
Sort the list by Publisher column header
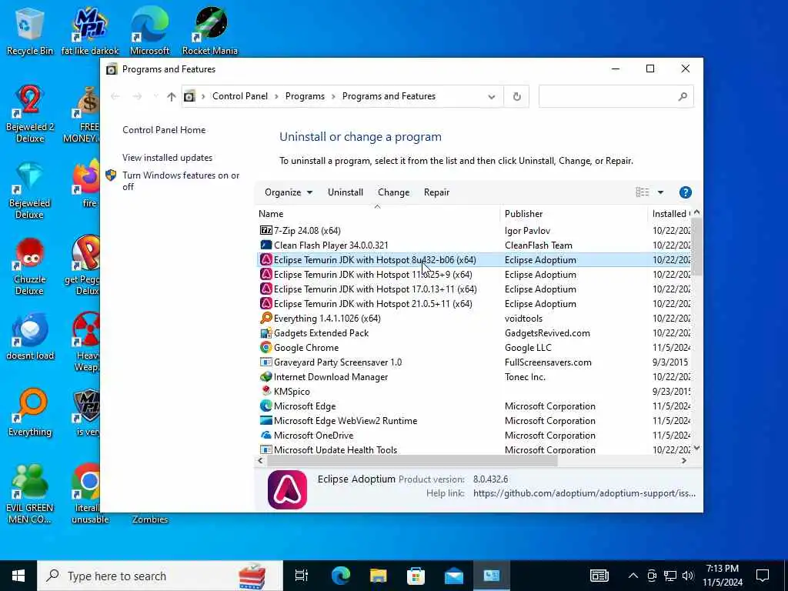tap(574, 214)
